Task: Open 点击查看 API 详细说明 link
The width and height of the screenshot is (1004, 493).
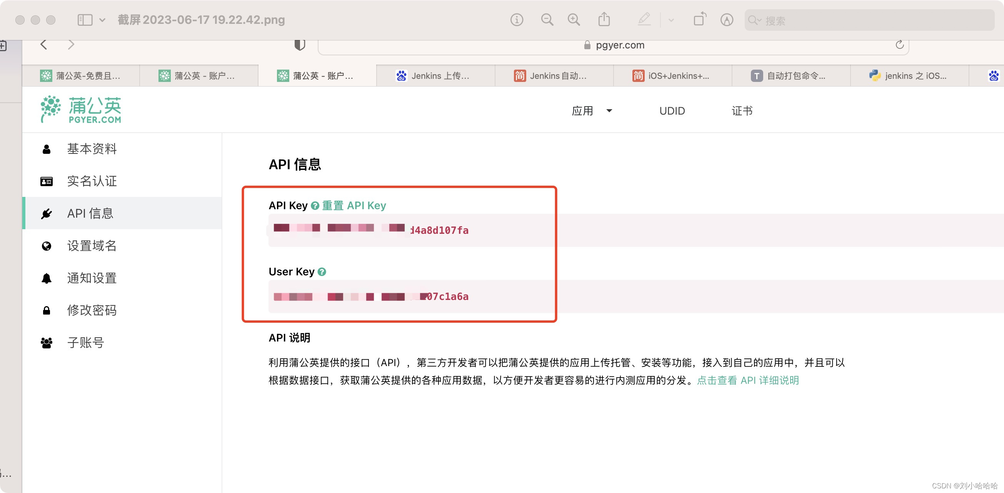Action: (x=747, y=380)
